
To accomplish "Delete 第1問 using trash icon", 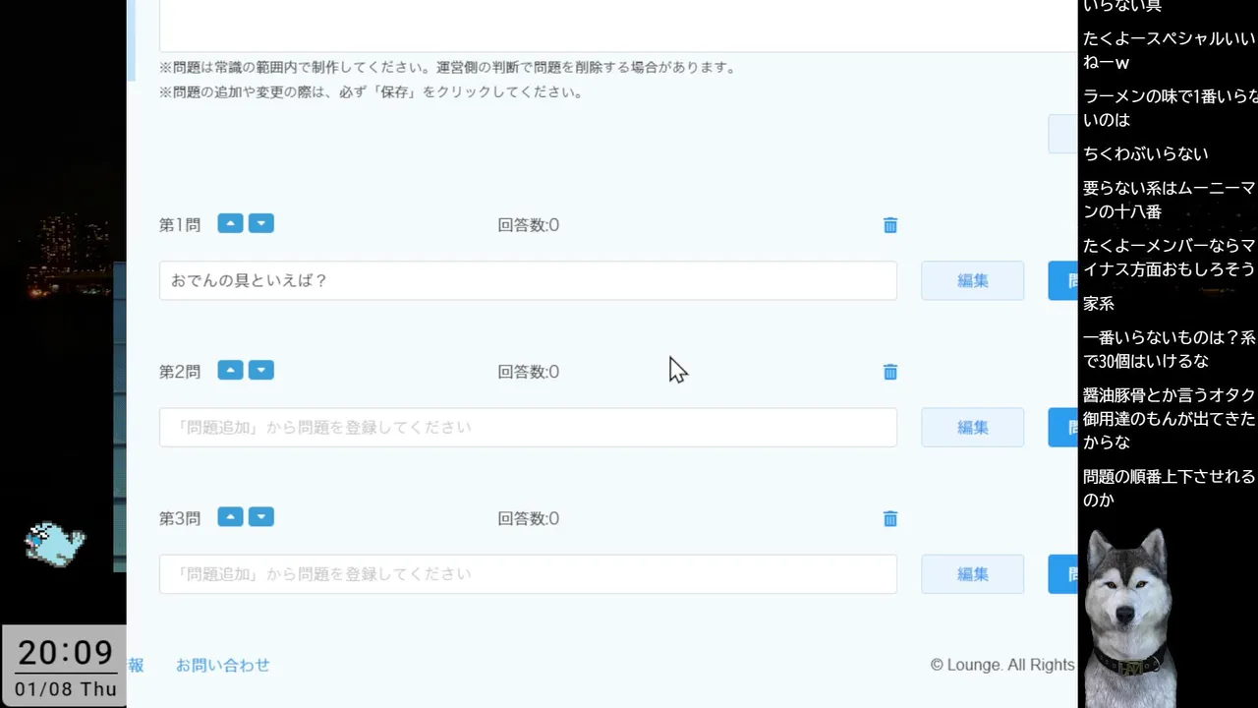I will pos(890,225).
